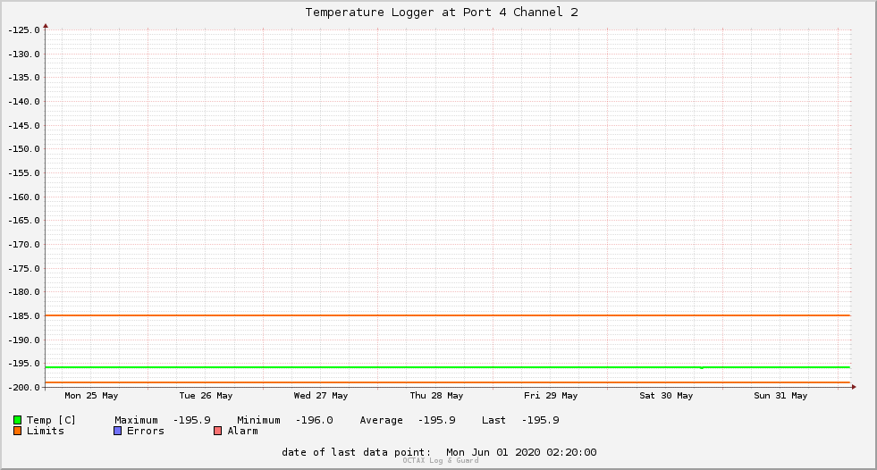
Task: Click the lower orange limit line near -199
Action: (x=448, y=382)
